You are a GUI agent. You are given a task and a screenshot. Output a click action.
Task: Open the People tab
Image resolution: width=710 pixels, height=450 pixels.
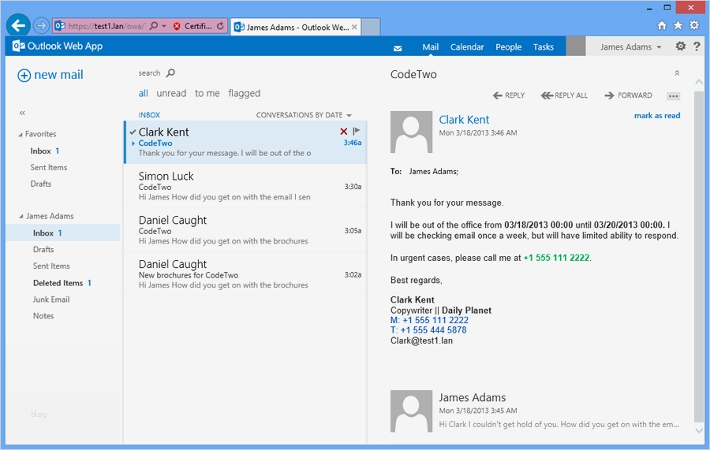(x=508, y=47)
